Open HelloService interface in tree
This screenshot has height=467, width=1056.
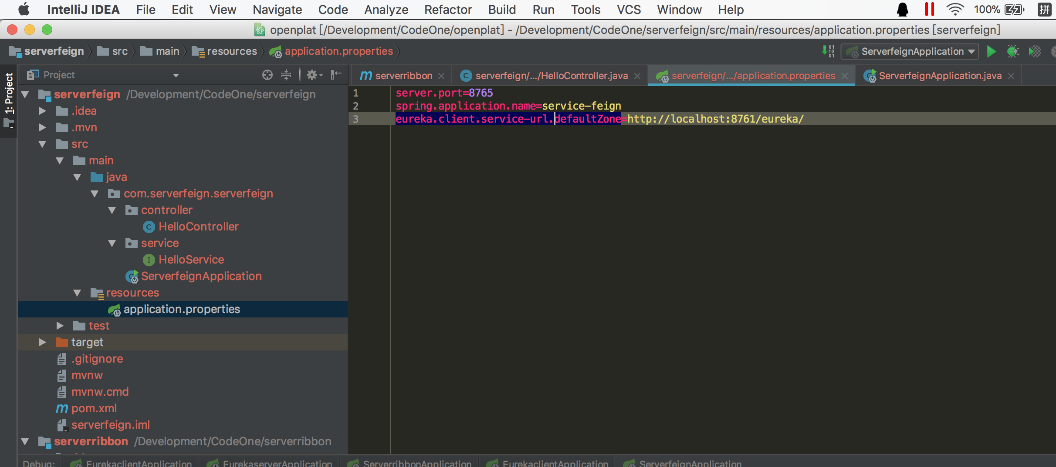tap(191, 260)
